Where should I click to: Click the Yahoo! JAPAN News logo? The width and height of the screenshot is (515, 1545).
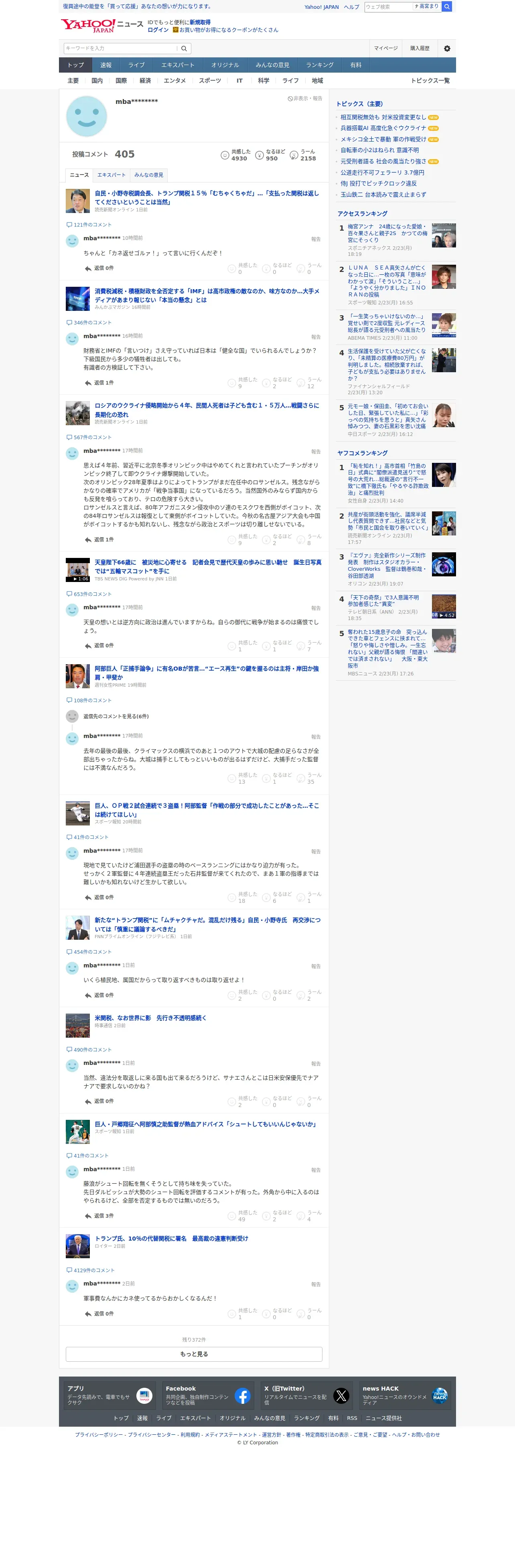[x=101, y=25]
